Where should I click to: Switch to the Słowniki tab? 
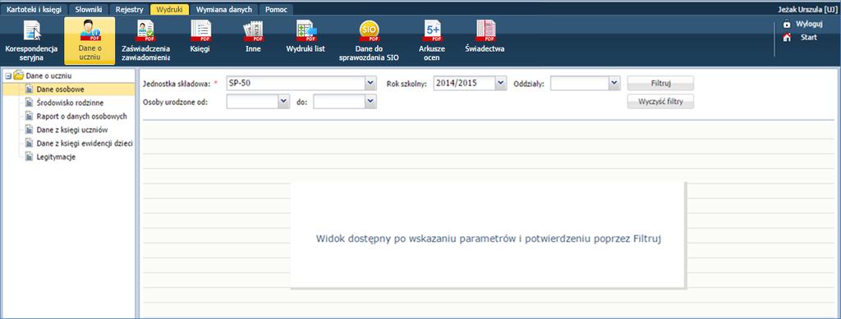[89, 10]
